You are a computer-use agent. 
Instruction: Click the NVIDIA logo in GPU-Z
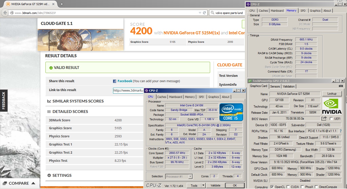(332, 106)
